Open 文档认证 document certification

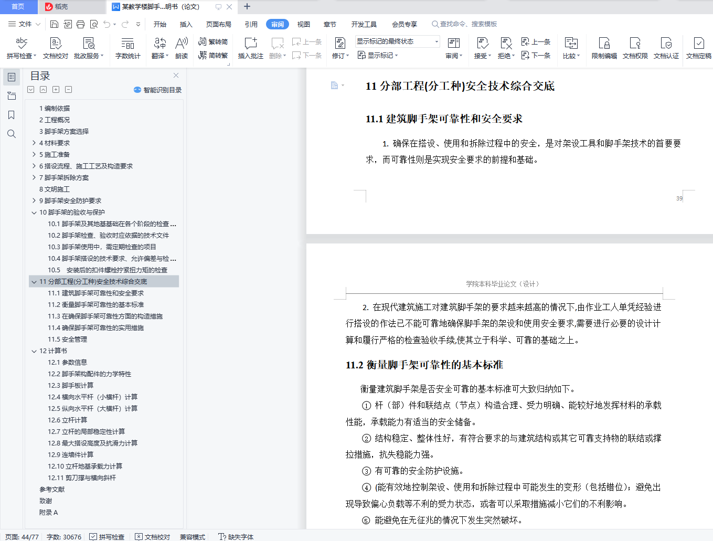click(666, 48)
